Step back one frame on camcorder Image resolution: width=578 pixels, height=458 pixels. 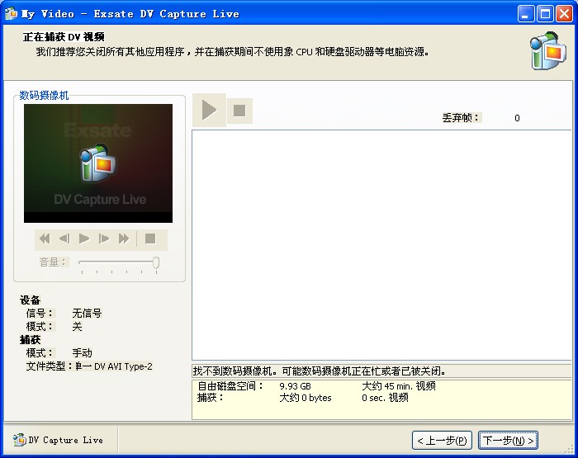(x=64, y=238)
